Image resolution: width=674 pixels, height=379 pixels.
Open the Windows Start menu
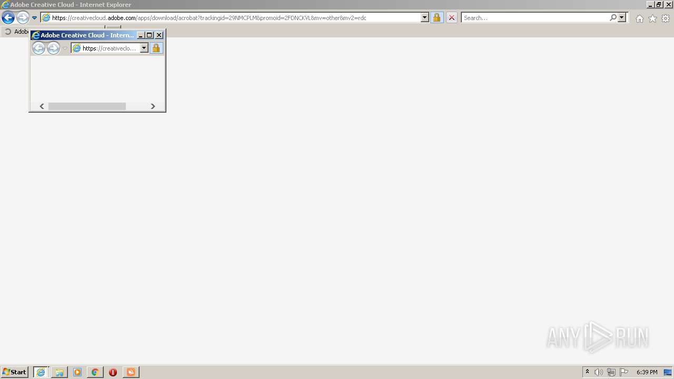(x=15, y=372)
